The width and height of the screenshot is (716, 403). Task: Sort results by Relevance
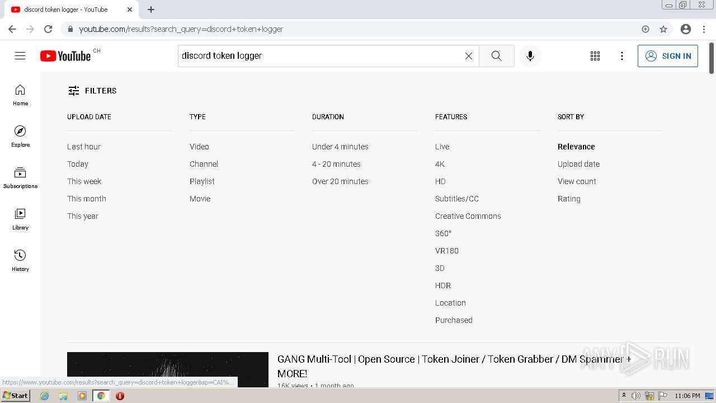(x=576, y=147)
